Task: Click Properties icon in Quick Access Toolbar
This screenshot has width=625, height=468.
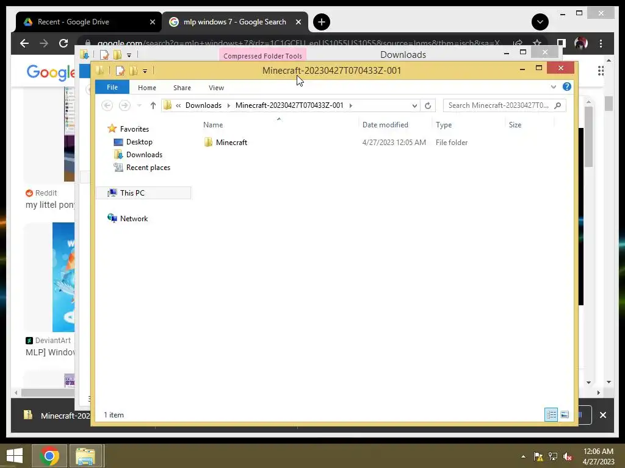Action: coord(120,71)
